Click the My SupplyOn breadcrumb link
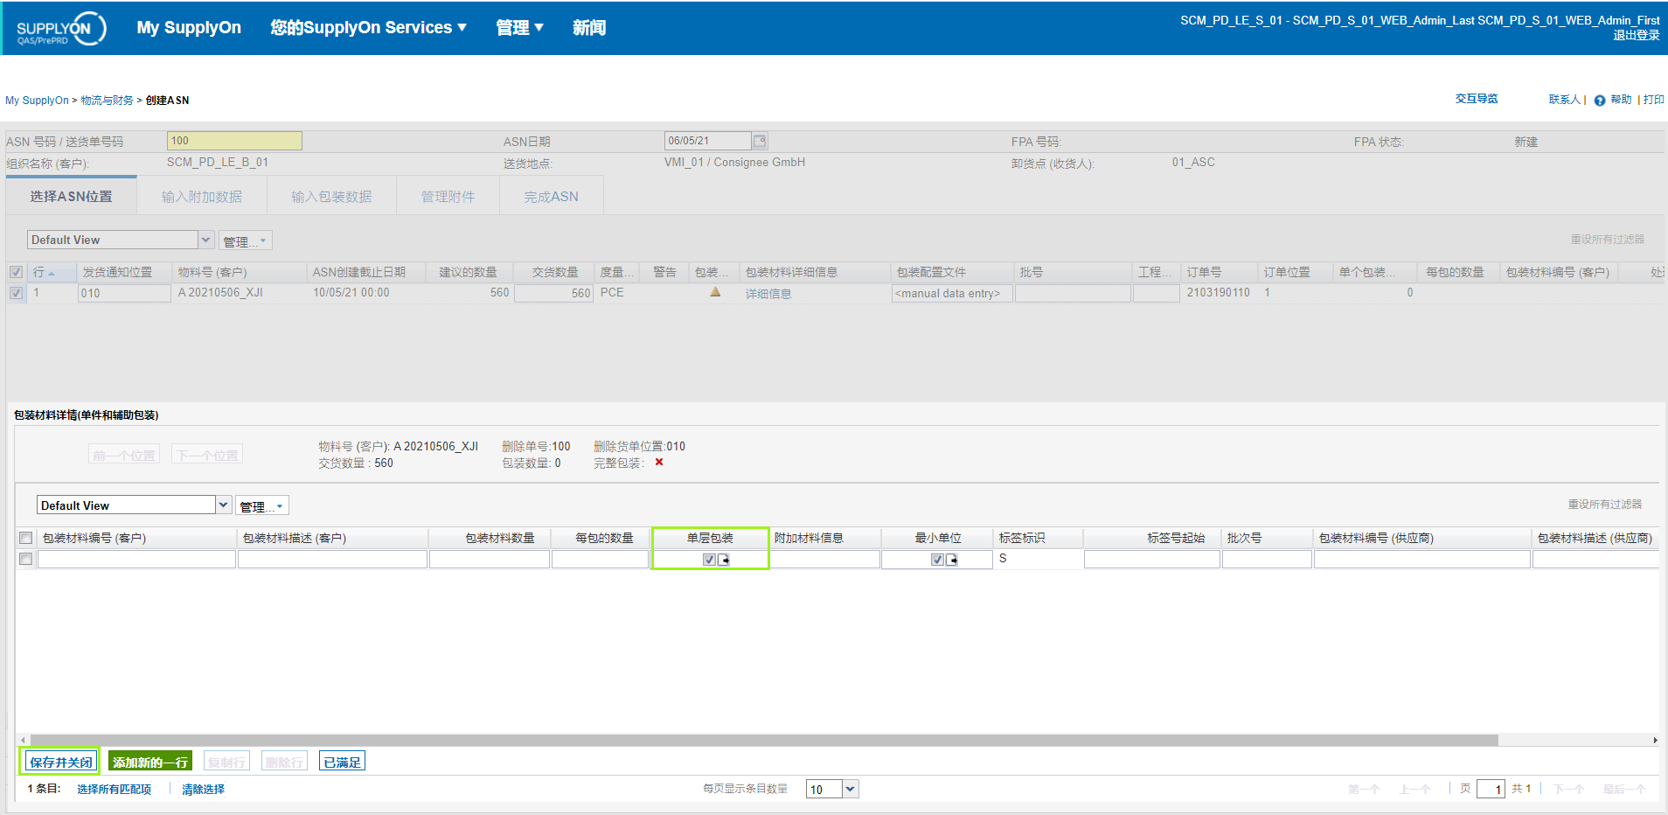 click(x=37, y=101)
